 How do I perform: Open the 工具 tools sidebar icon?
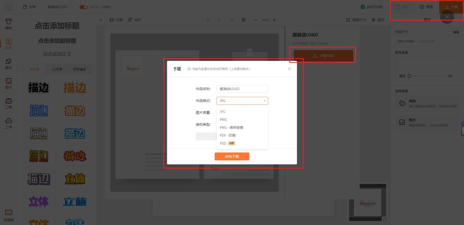pos(8,103)
